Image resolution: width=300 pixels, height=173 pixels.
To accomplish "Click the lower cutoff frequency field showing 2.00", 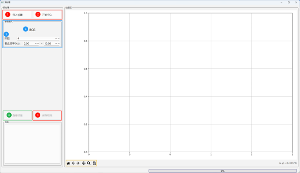I will coord(29,44).
